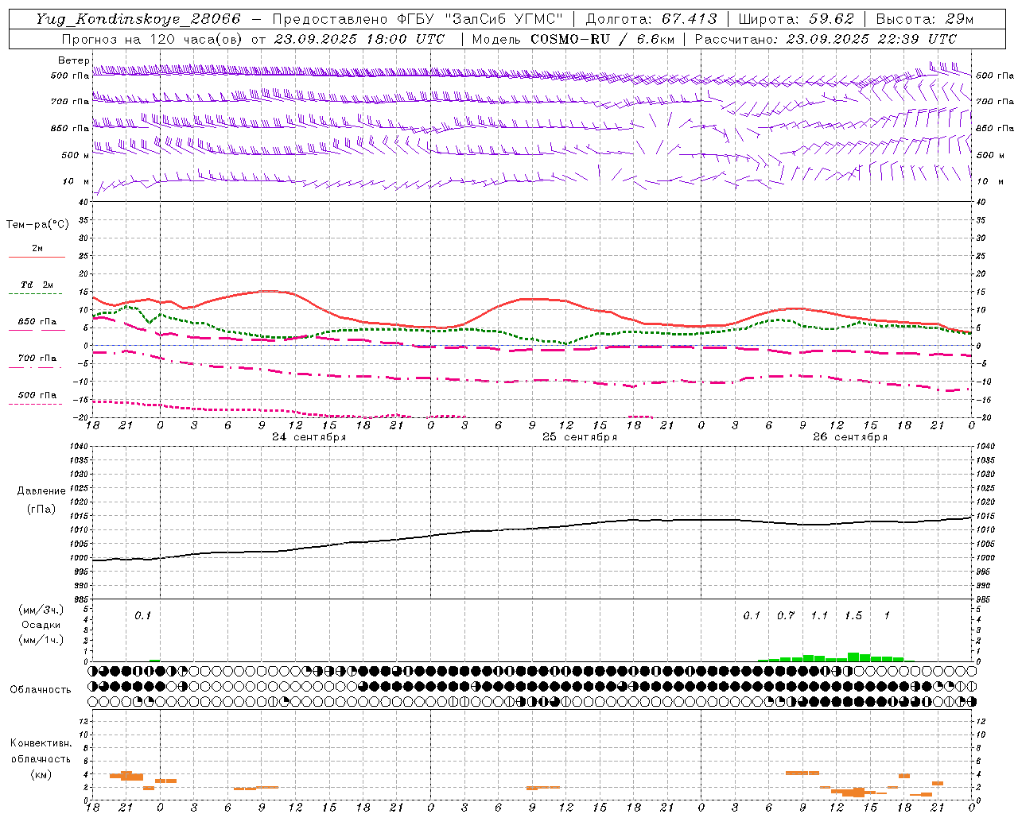Click the Осадки precipitation label

tap(41, 625)
